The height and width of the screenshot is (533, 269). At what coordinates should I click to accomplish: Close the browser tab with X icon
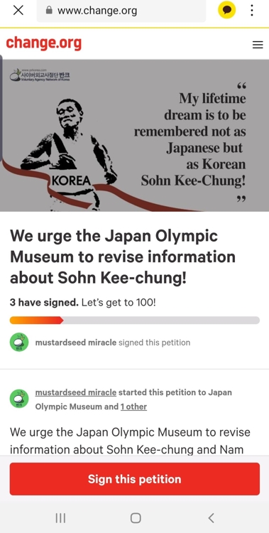(18, 11)
